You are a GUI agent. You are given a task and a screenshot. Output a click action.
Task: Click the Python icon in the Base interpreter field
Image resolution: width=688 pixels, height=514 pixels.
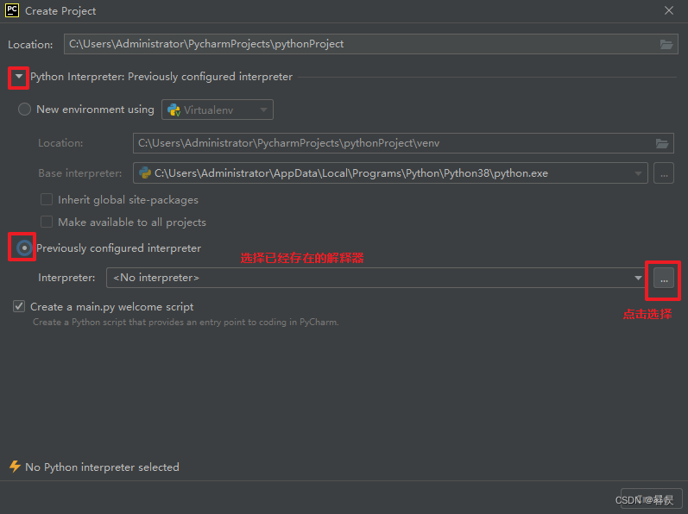coord(145,173)
